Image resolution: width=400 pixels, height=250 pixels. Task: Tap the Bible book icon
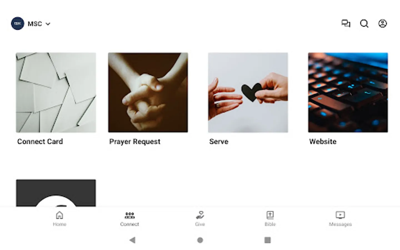[x=270, y=215]
